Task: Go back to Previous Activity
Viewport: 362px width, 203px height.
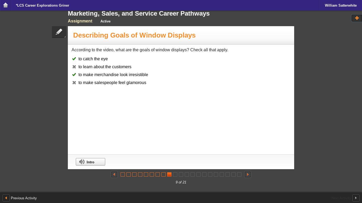Action: coord(20,198)
